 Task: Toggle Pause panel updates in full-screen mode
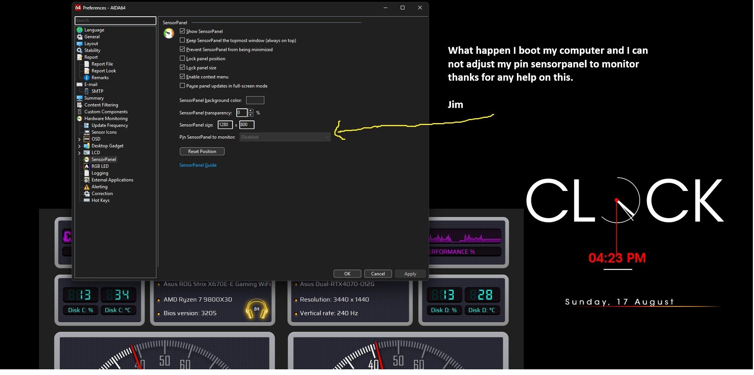[182, 86]
